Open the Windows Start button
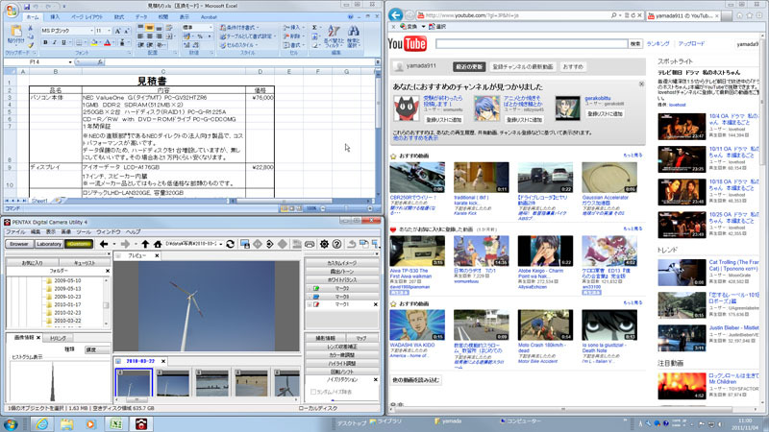 pos(11,423)
